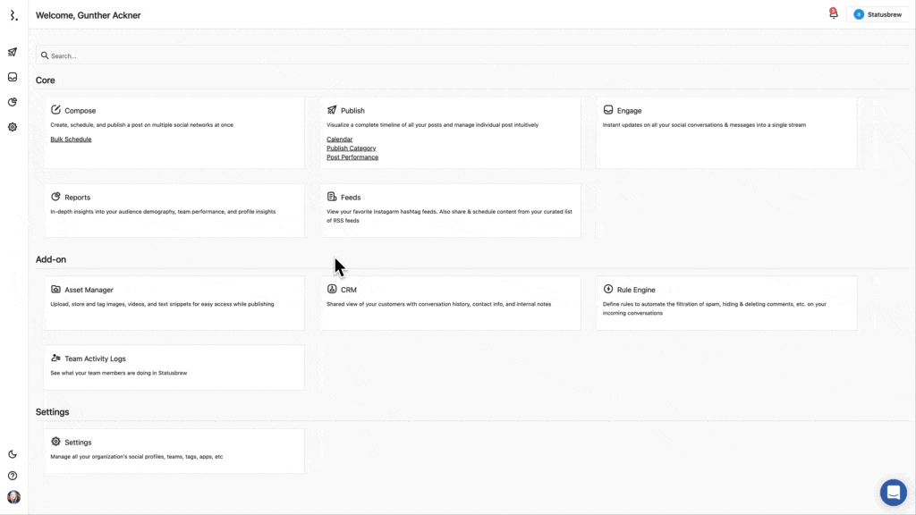Open your profile avatar in sidebar

click(13, 497)
